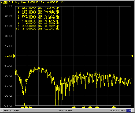Select the marker 6 triangle at 1.88 GHz
The image size is (135, 113).
click(x=84, y=107)
